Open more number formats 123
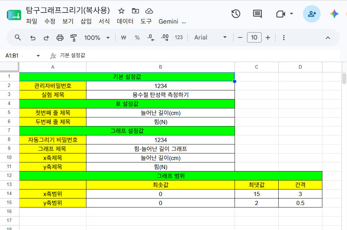 pyautogui.click(x=179, y=37)
